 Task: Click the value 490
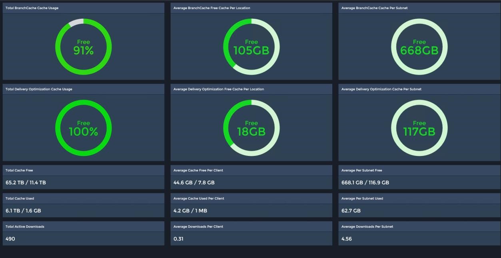10,239
